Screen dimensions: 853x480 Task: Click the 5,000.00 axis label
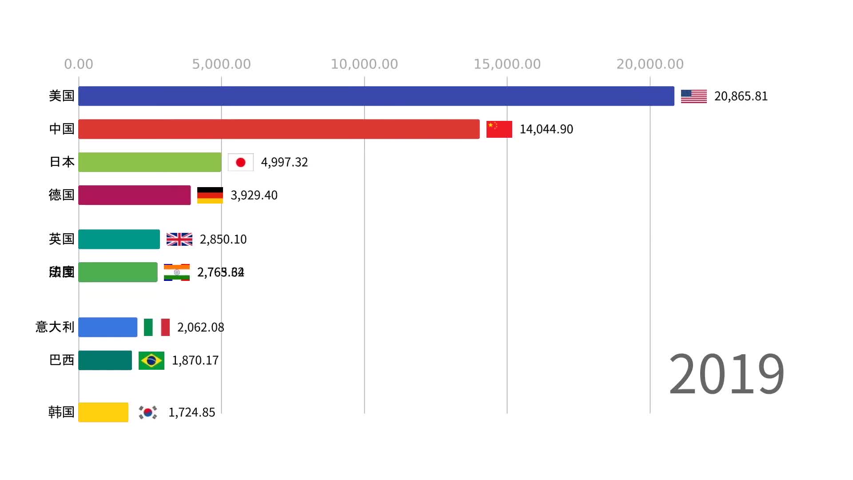tap(221, 64)
